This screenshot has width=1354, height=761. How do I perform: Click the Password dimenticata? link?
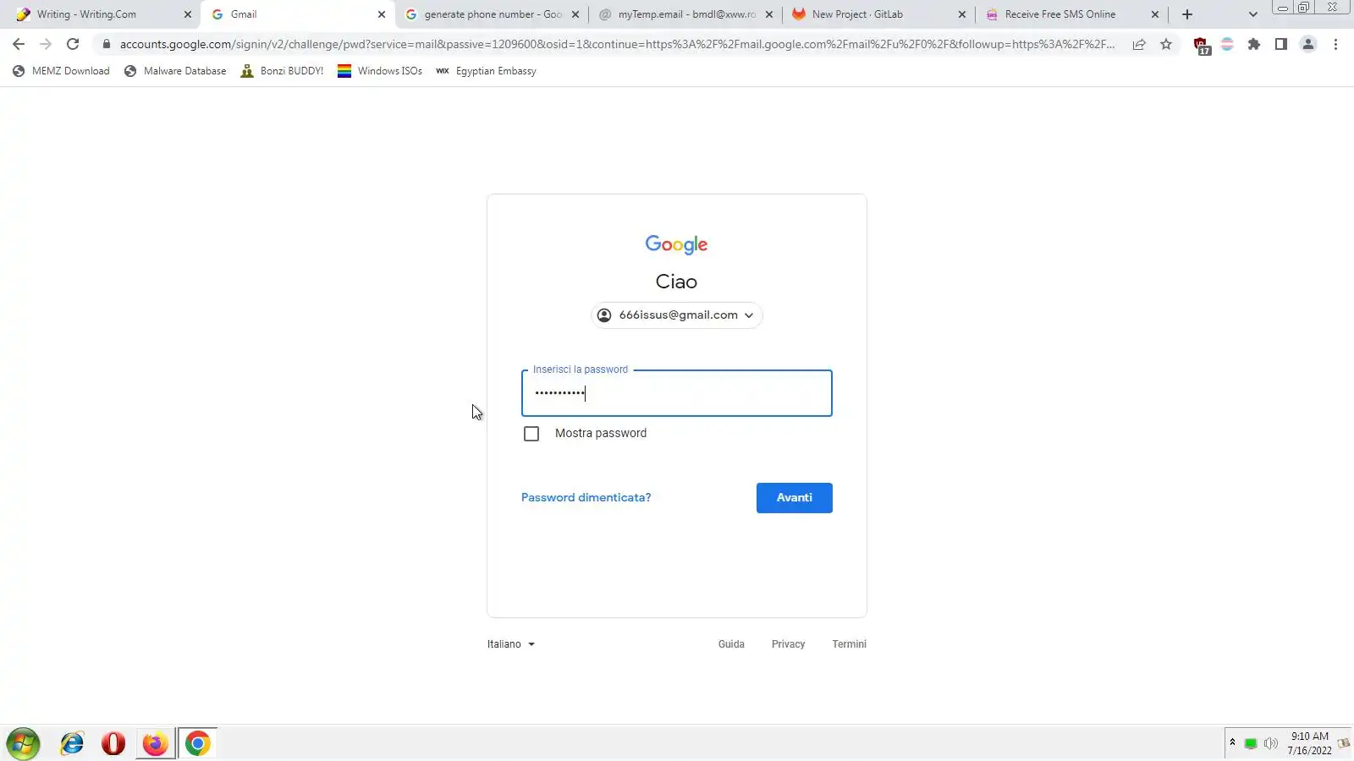coord(586,498)
